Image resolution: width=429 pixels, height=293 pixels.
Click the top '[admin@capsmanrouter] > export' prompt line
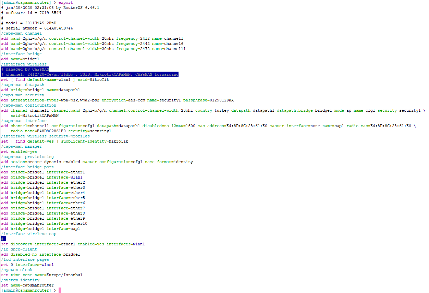point(37,2)
